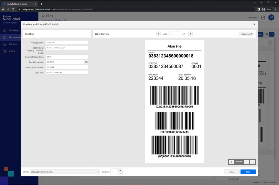Enter Full screen mode for the label preview

pos(246,34)
